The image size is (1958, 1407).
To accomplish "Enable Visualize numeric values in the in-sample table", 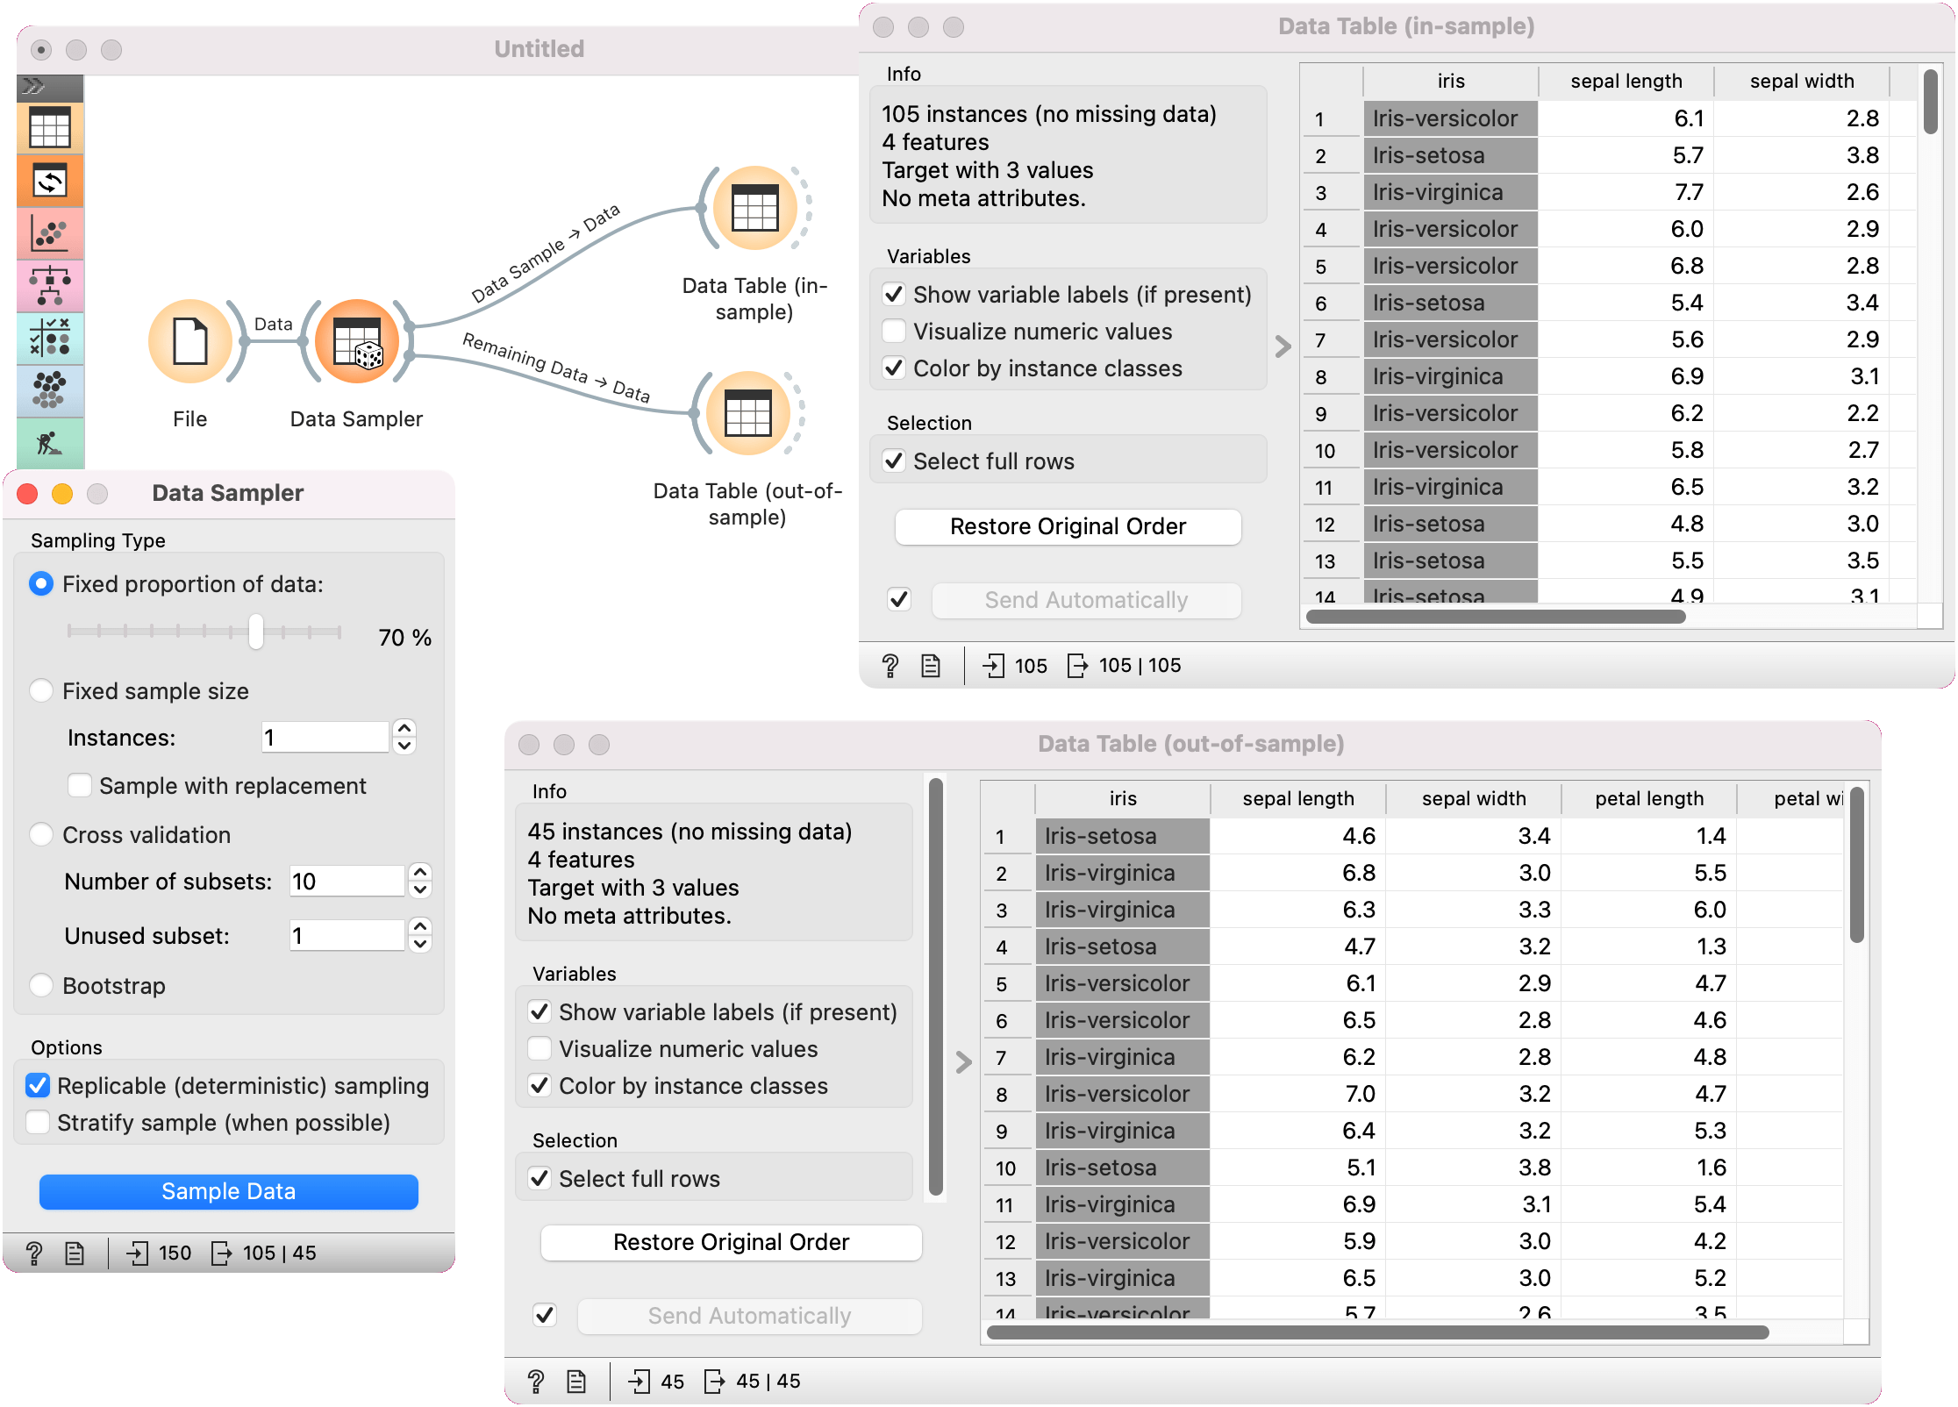I will pyautogui.click(x=894, y=331).
